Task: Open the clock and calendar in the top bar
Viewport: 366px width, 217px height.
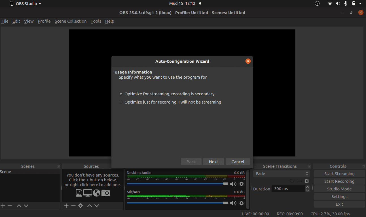Action: point(182,3)
